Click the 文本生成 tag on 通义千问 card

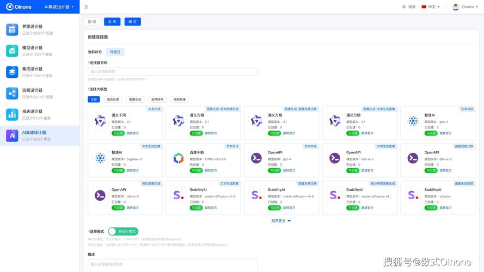click(x=154, y=109)
